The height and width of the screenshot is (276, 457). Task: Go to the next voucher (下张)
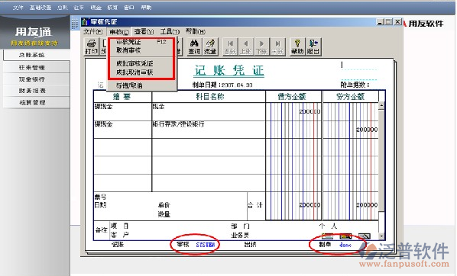pyautogui.click(x=261, y=47)
